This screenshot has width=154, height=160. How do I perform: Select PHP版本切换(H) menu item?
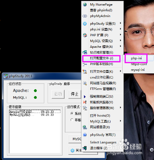pyautogui.click(x=103, y=64)
